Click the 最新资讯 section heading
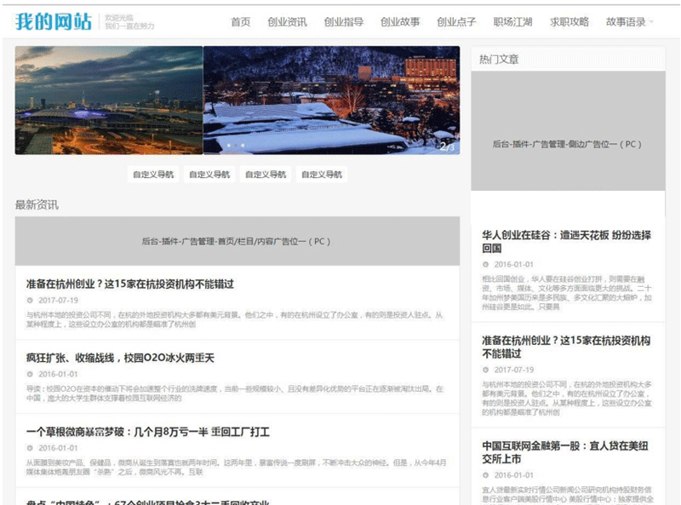The image size is (681, 505). [37, 204]
